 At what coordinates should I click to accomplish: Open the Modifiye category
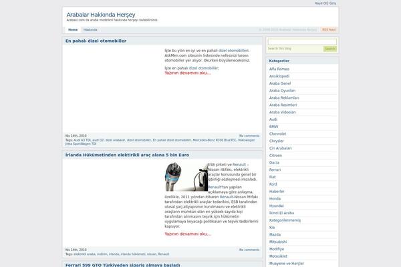[277, 249]
